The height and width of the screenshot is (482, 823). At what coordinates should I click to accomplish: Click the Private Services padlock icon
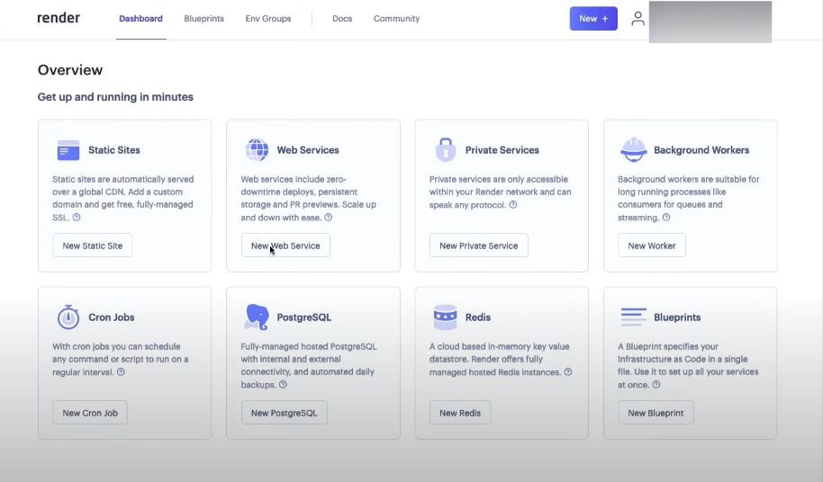[446, 150]
